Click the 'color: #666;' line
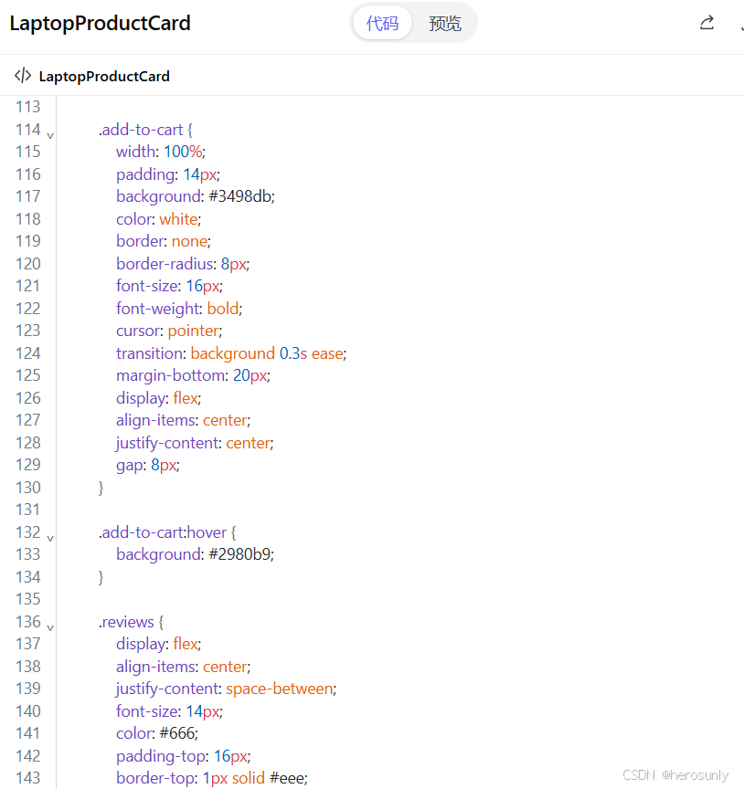The height and width of the screenshot is (789, 744). (157, 733)
